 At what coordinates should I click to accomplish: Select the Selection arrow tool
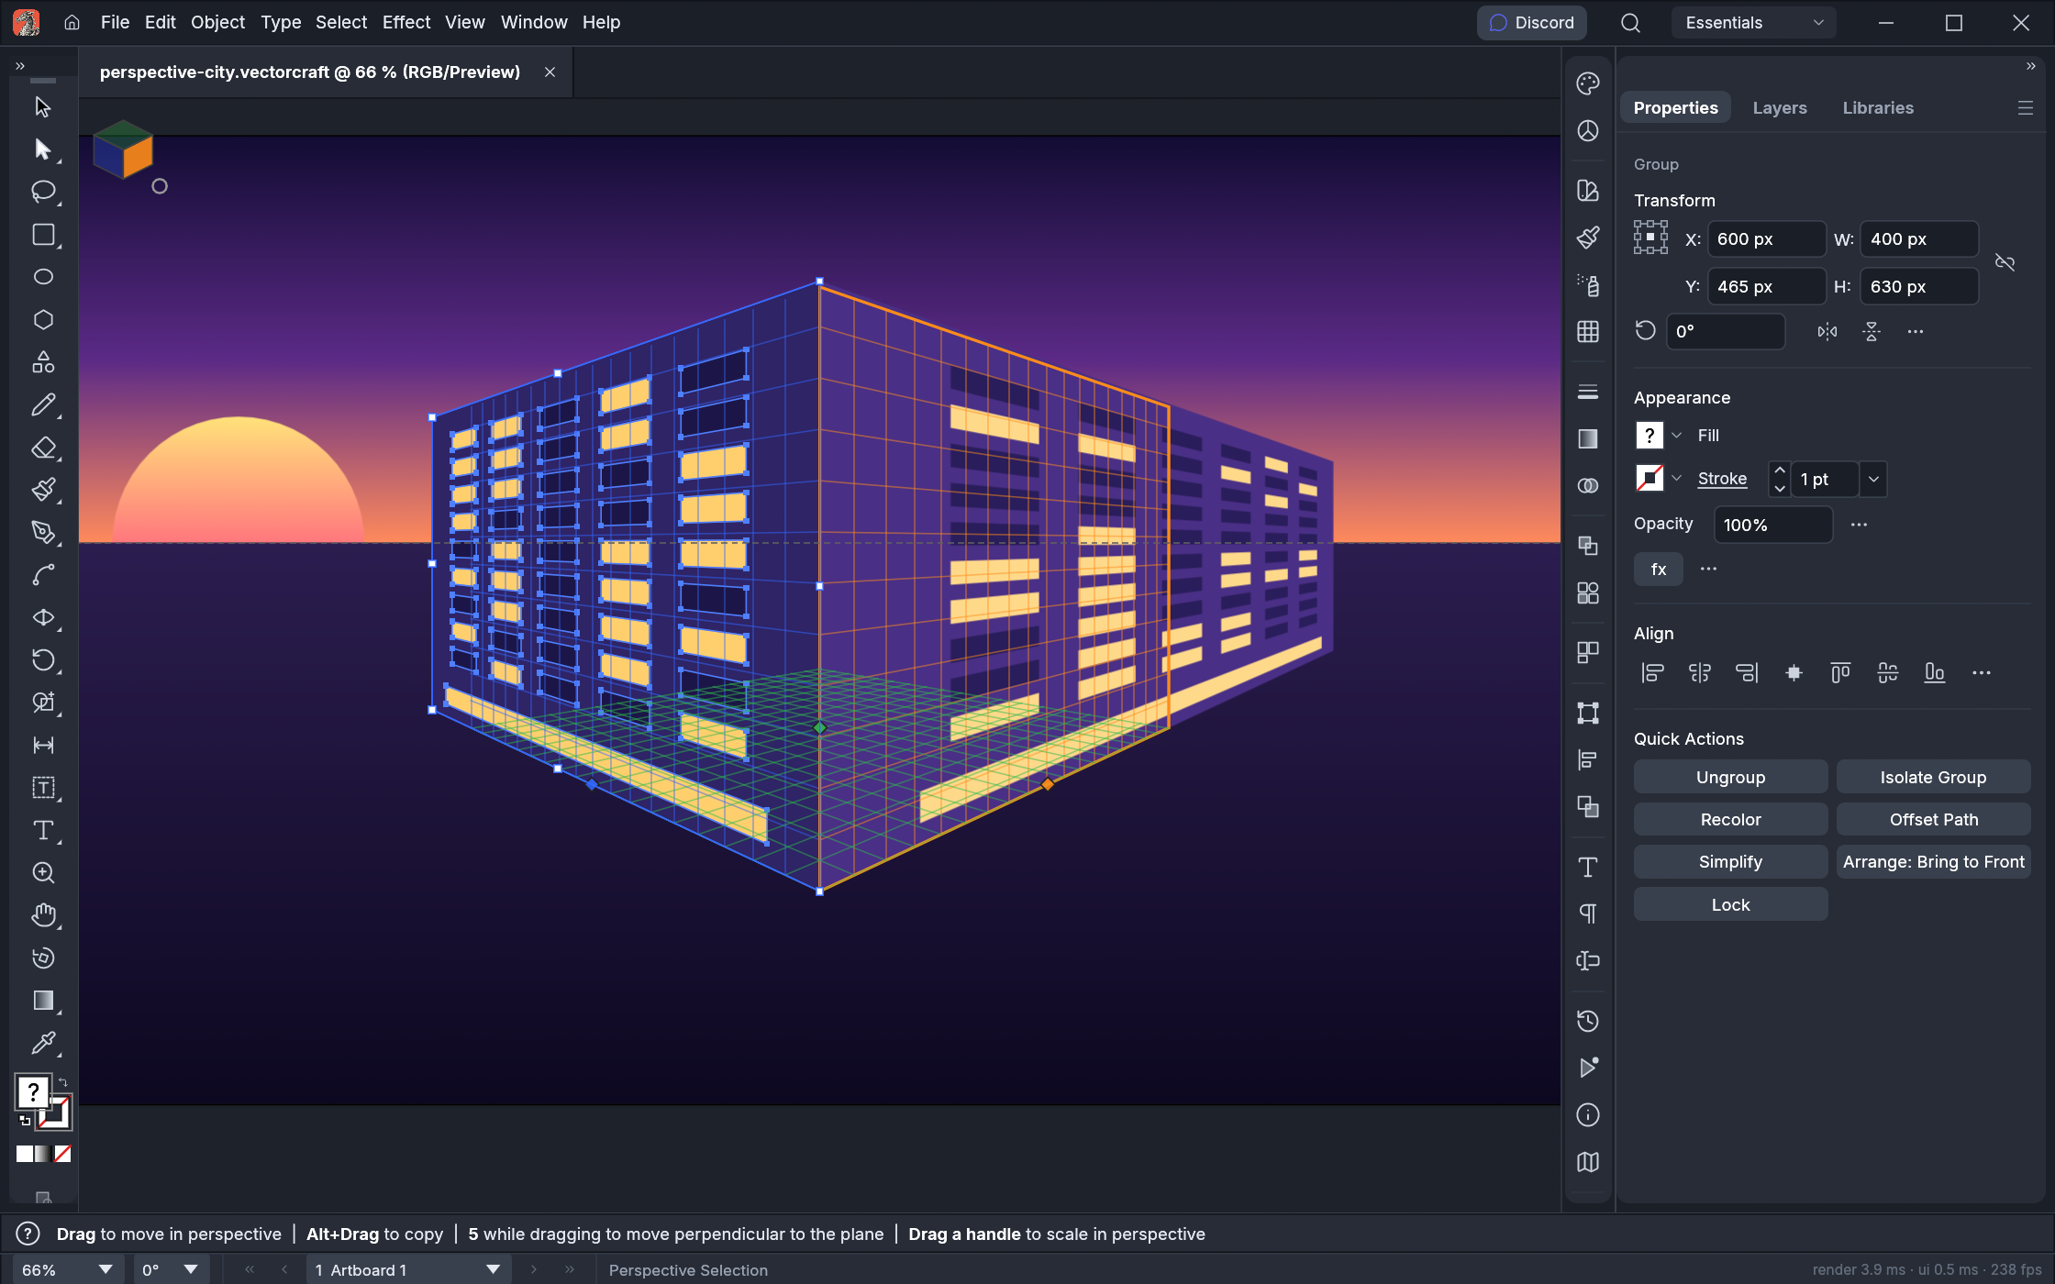point(42,107)
